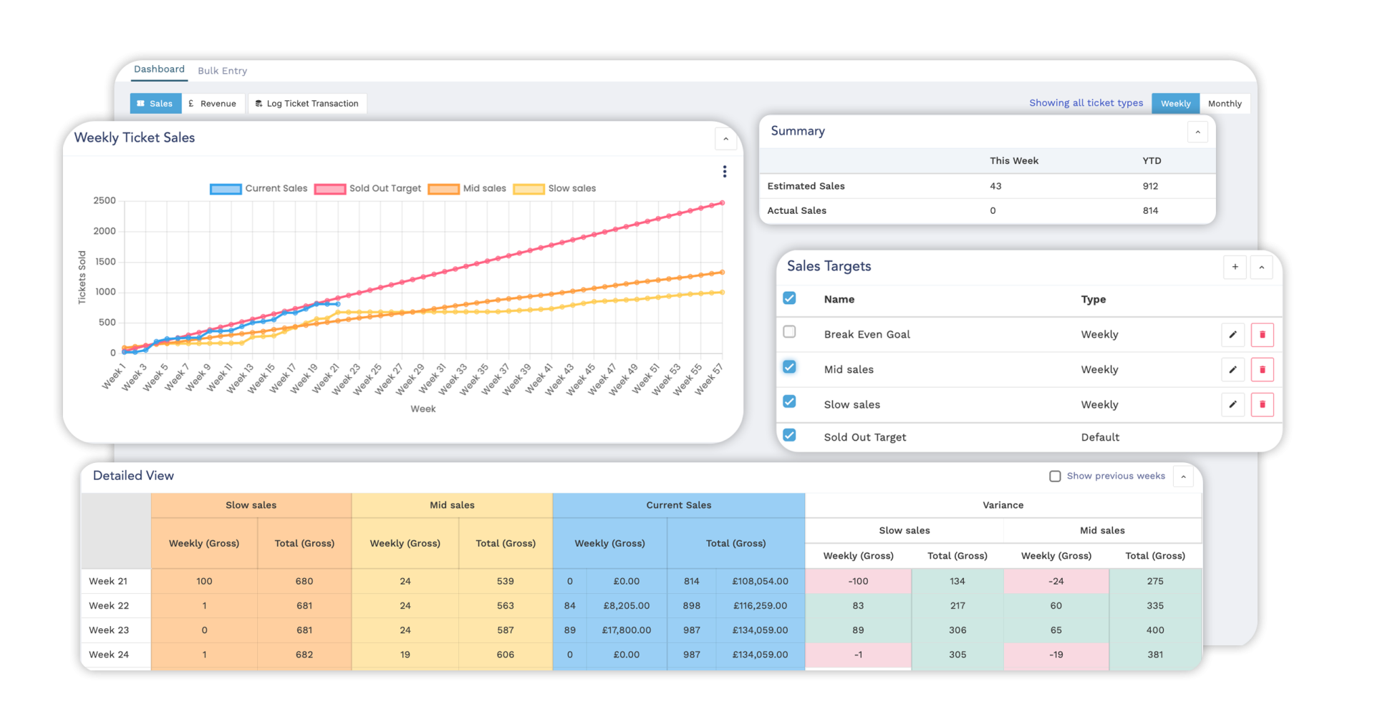
Task: Enable Show previous weeks
Action: 1055,476
